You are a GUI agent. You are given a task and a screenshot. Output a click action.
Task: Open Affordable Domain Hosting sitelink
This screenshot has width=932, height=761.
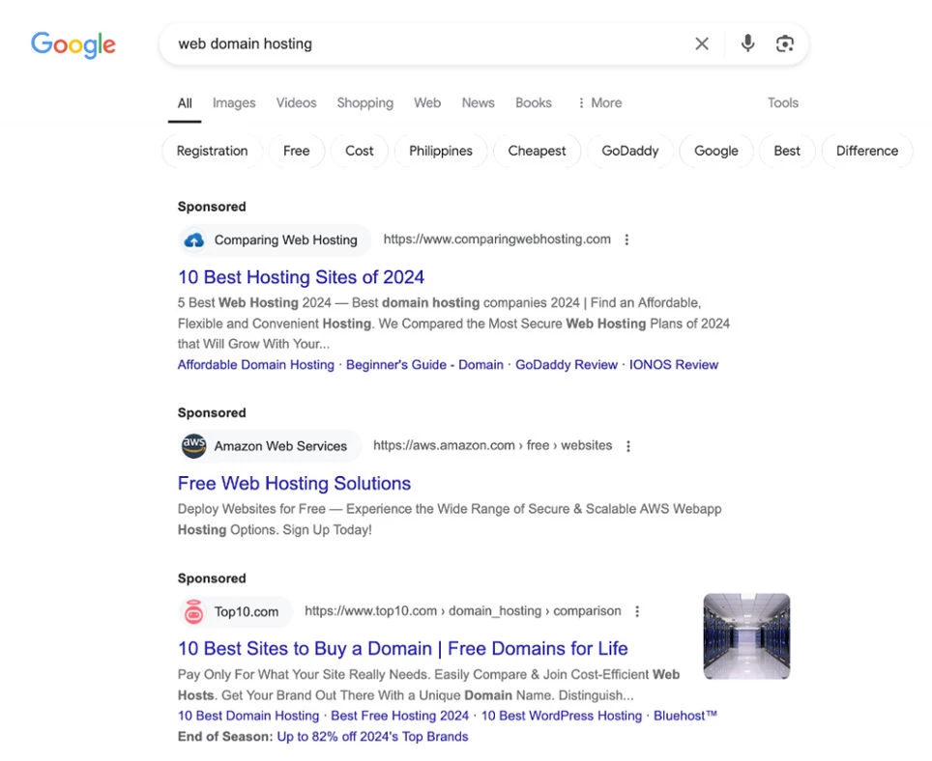pyautogui.click(x=255, y=365)
